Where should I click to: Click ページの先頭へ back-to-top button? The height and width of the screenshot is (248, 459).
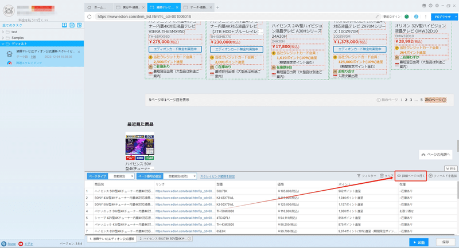[x=435, y=155]
